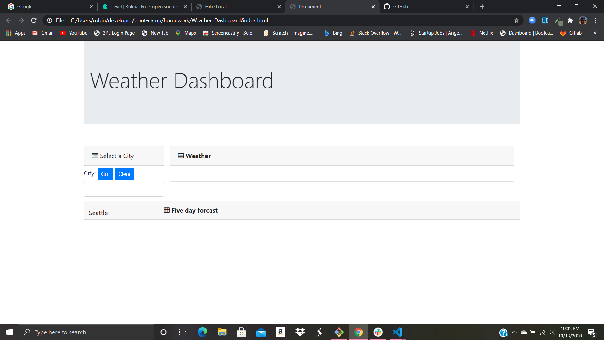Open Chrome three-dot menu

click(595, 20)
